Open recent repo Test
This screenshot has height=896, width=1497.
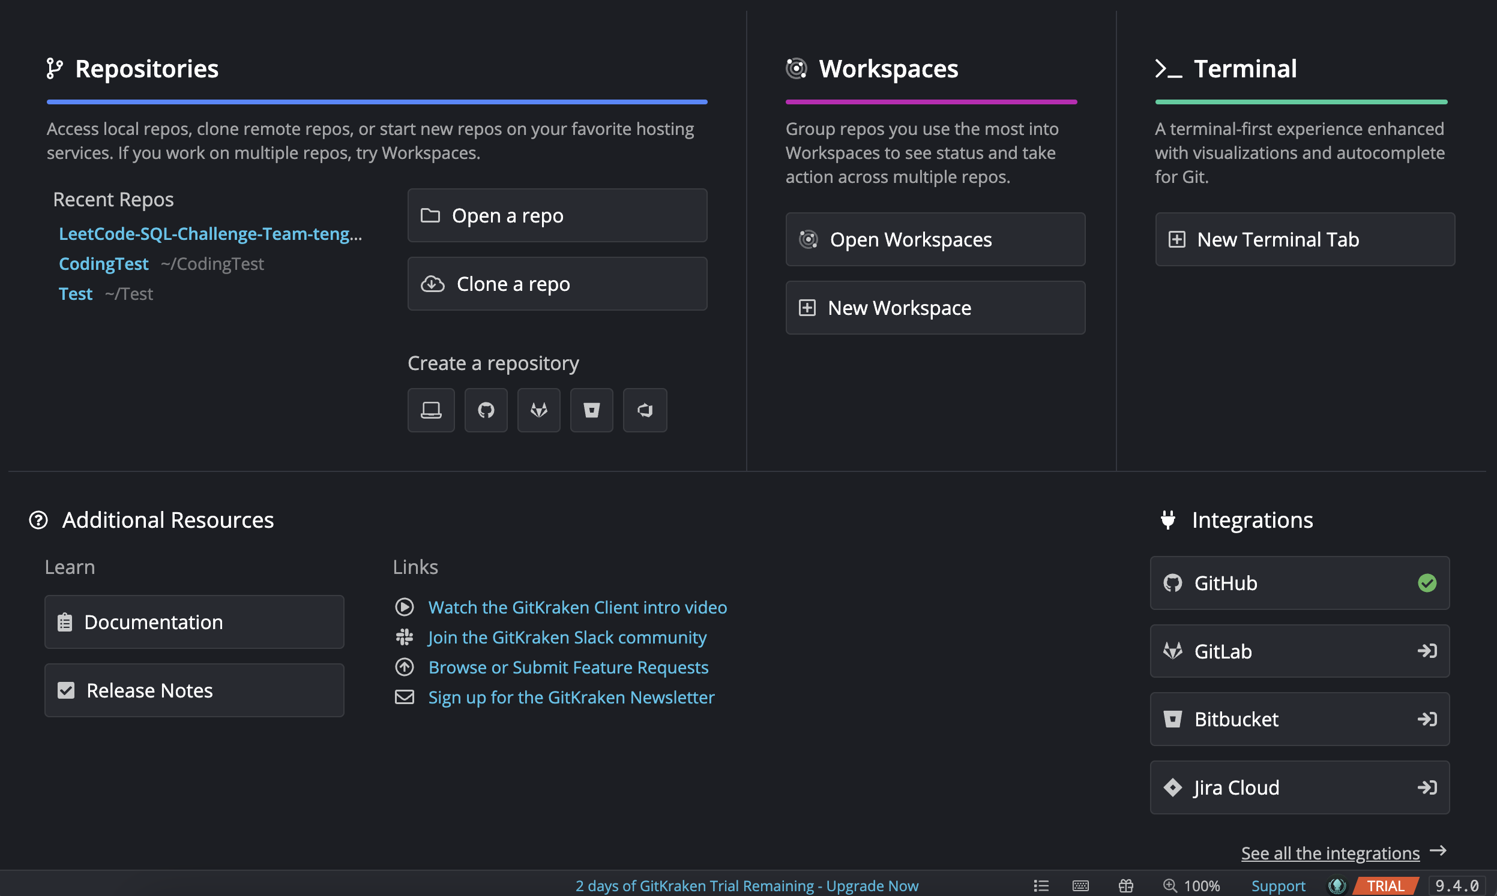tap(76, 294)
